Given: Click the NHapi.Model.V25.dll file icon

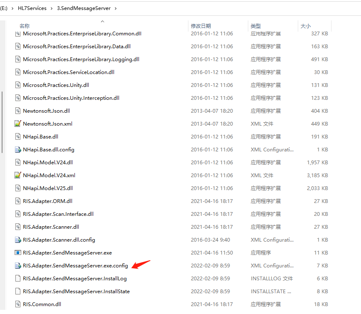Looking at the screenshot, I should [x=18, y=188].
